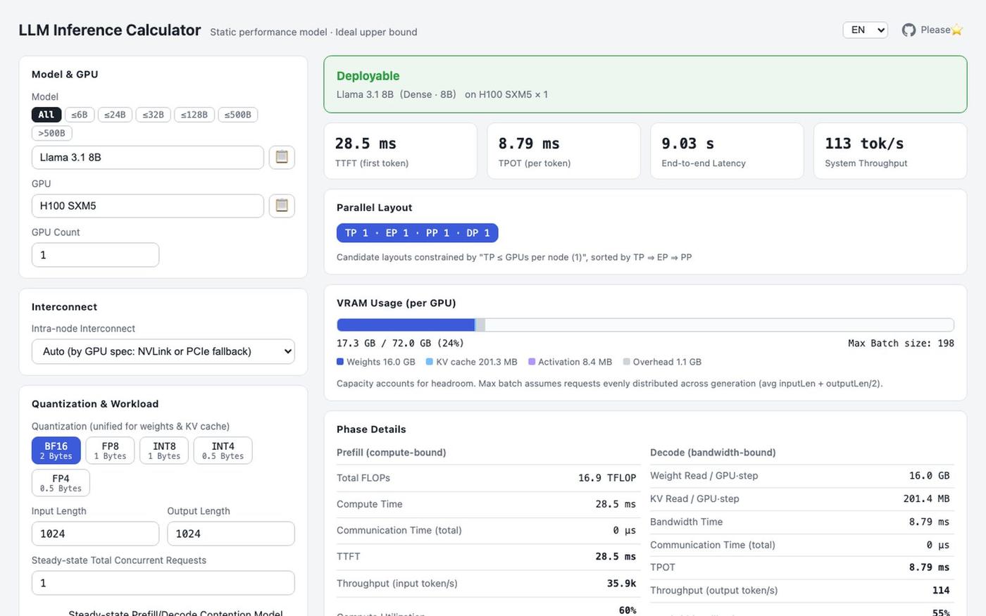This screenshot has width=986, height=616.
Task: Click the clipboard icon beside Model field
Action: pos(282,157)
